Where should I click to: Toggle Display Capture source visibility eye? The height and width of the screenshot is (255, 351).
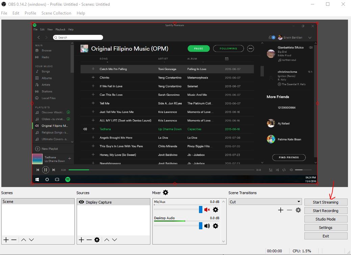[81, 202]
